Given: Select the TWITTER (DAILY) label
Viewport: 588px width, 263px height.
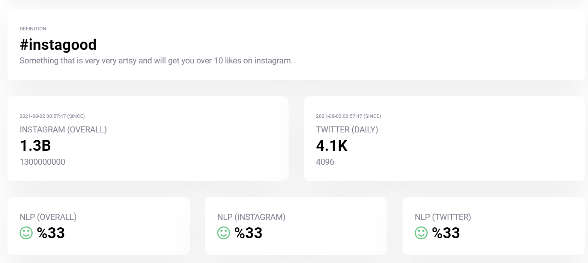Looking at the screenshot, I should [347, 130].
